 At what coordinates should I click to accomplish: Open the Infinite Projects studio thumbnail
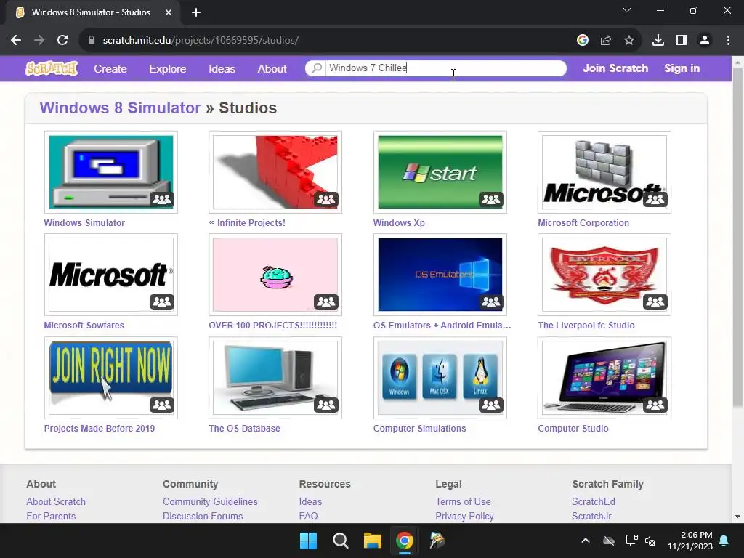[275, 171]
